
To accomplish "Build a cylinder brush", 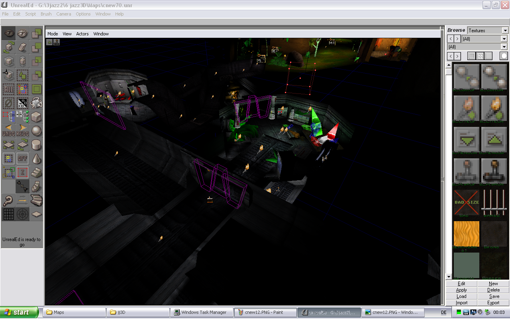I will click(37, 145).
